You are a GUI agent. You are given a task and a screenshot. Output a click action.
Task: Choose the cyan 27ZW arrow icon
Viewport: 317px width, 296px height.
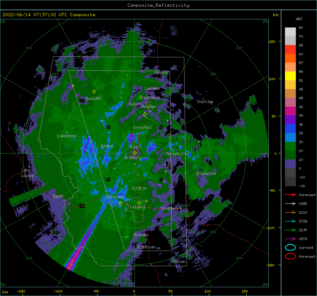point(290,221)
